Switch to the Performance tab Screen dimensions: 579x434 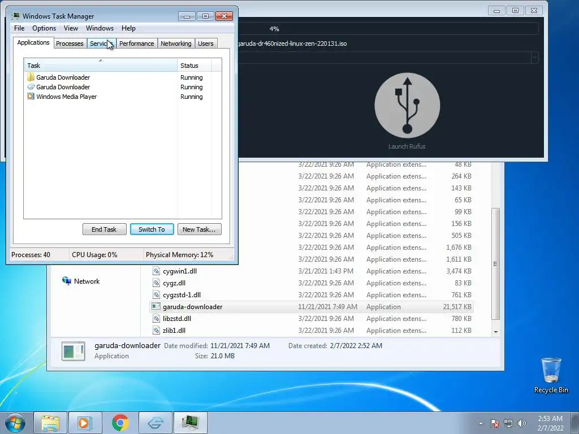137,44
